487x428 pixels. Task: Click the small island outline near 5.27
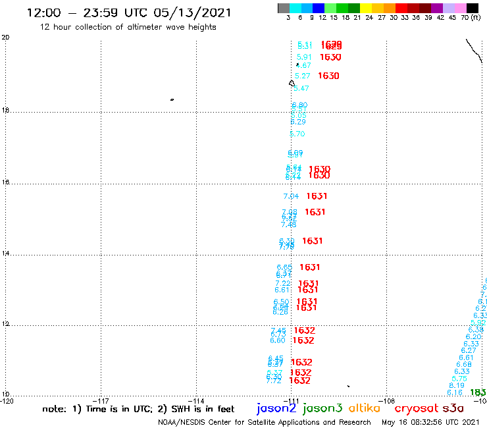[x=292, y=83]
